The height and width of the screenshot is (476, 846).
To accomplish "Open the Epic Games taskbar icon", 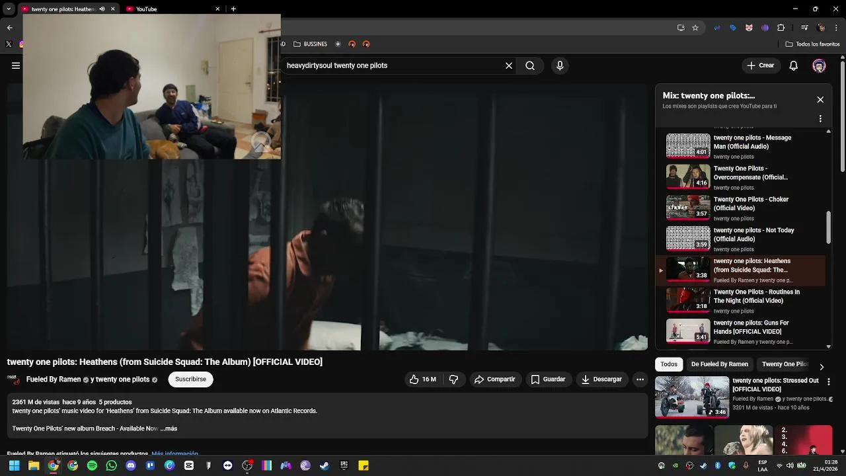I will tap(344, 465).
